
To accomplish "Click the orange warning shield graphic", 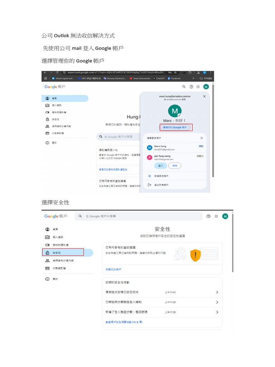I will (196, 255).
